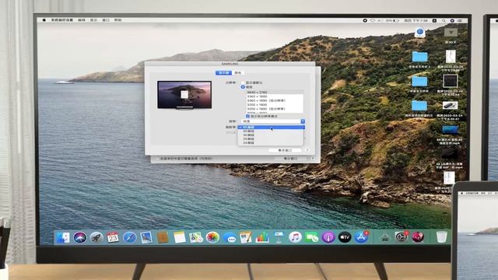Select 3200 × 1800 (low resolution) entry

coord(275,109)
